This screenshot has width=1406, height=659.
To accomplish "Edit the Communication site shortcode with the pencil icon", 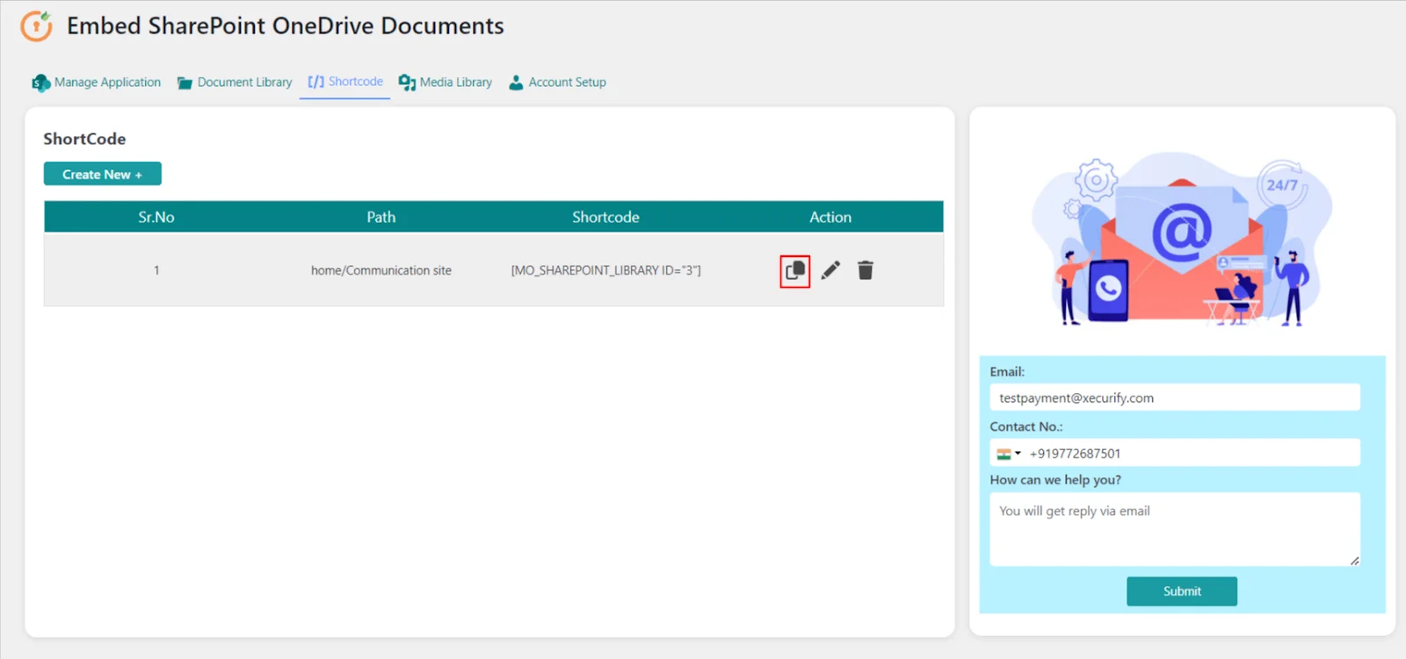I will (x=830, y=270).
